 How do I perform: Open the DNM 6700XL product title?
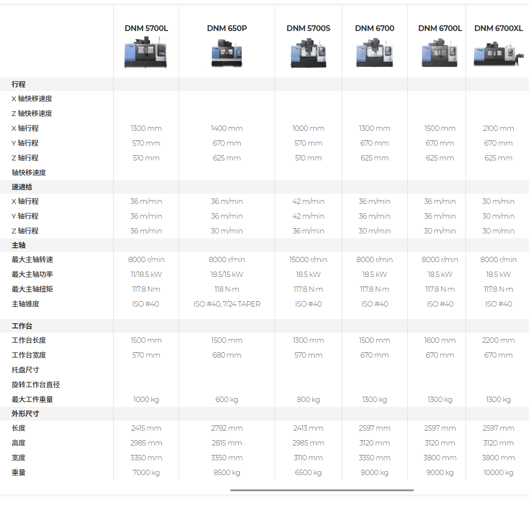498,28
